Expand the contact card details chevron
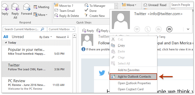The image size is (195, 95). 188,29
